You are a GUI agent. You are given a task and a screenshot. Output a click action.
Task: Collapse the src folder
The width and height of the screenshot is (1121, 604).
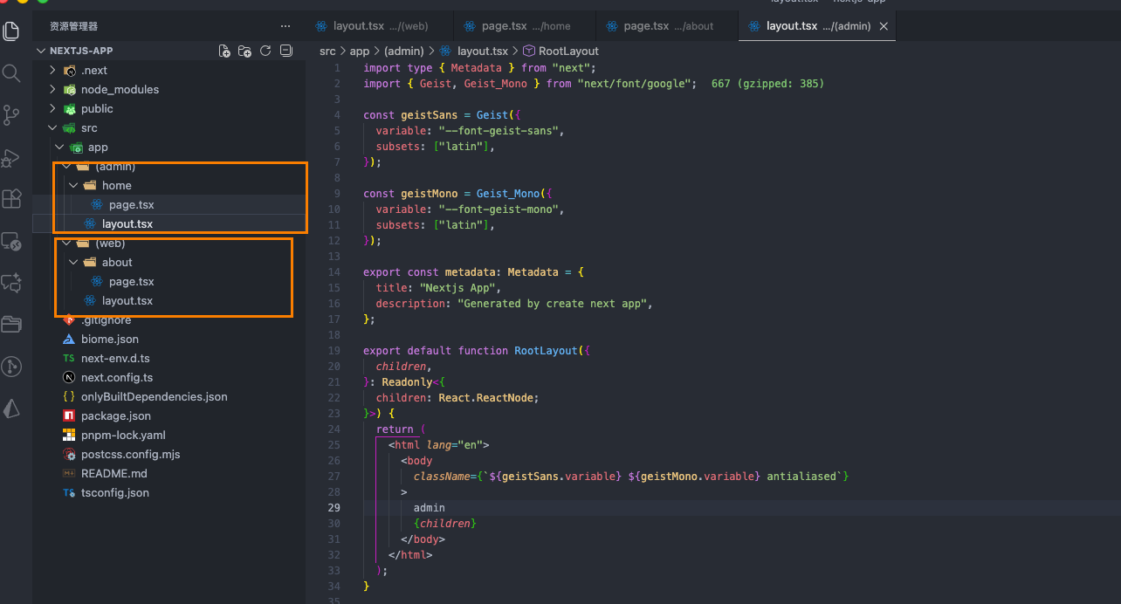click(89, 128)
